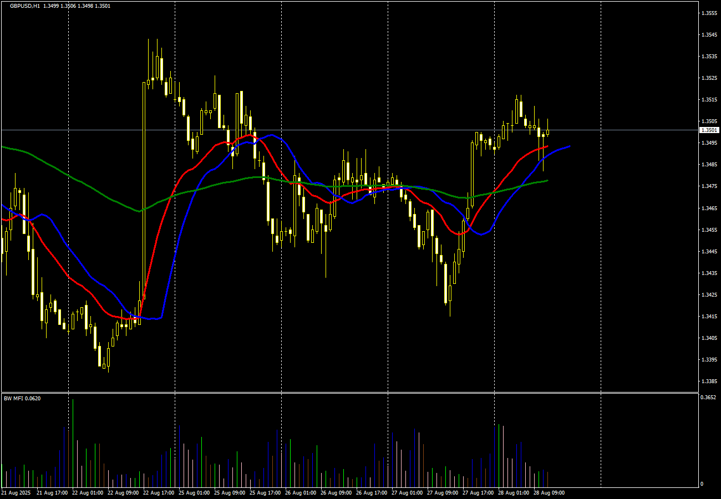Click the 1.3535 price axis label

(709, 56)
